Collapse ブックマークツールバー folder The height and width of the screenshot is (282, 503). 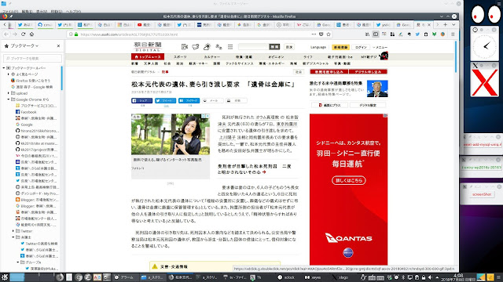click(4, 68)
